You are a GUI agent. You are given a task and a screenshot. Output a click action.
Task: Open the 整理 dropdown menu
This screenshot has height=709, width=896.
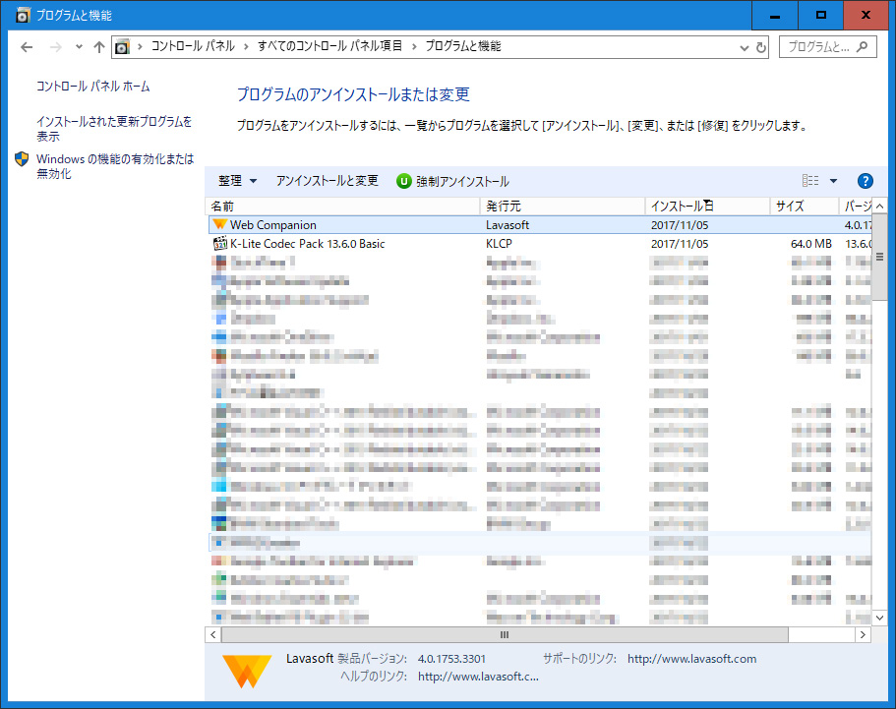pyautogui.click(x=237, y=181)
